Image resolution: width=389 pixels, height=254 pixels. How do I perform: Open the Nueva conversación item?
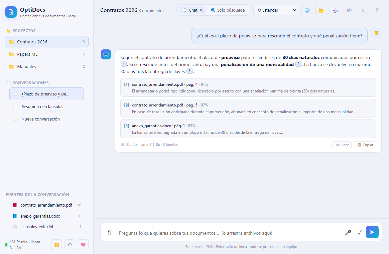point(47,119)
